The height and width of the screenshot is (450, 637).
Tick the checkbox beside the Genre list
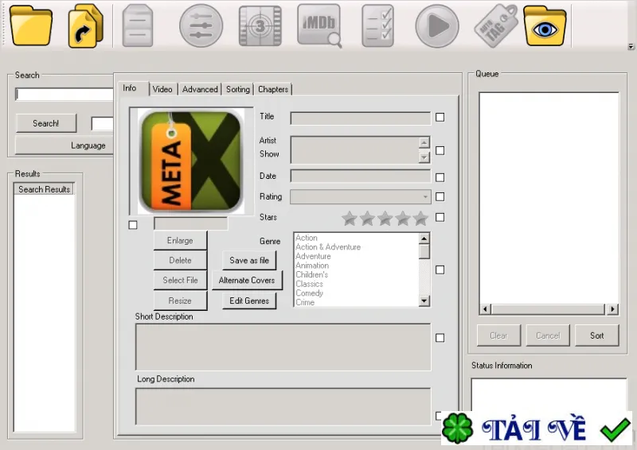click(x=440, y=270)
